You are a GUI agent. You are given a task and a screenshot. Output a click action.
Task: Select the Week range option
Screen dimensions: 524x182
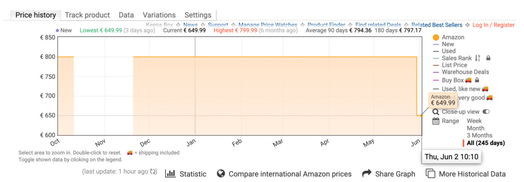[474, 121]
